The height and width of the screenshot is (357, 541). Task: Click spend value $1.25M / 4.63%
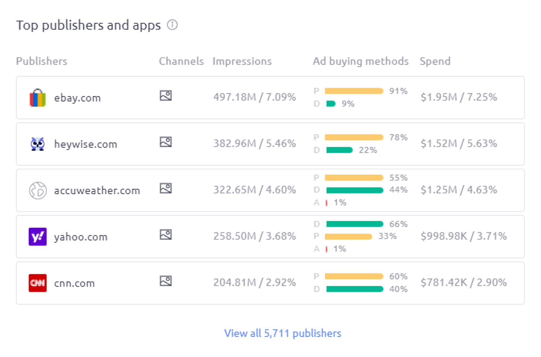[459, 190]
